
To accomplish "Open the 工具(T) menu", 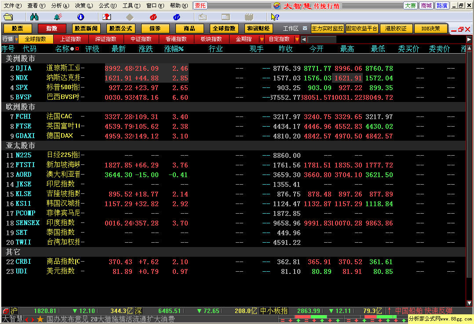I will point(131,5).
